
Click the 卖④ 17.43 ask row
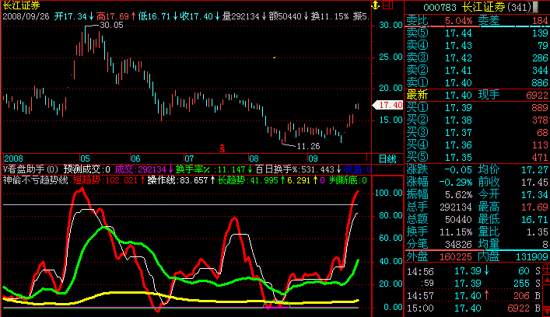point(477,45)
